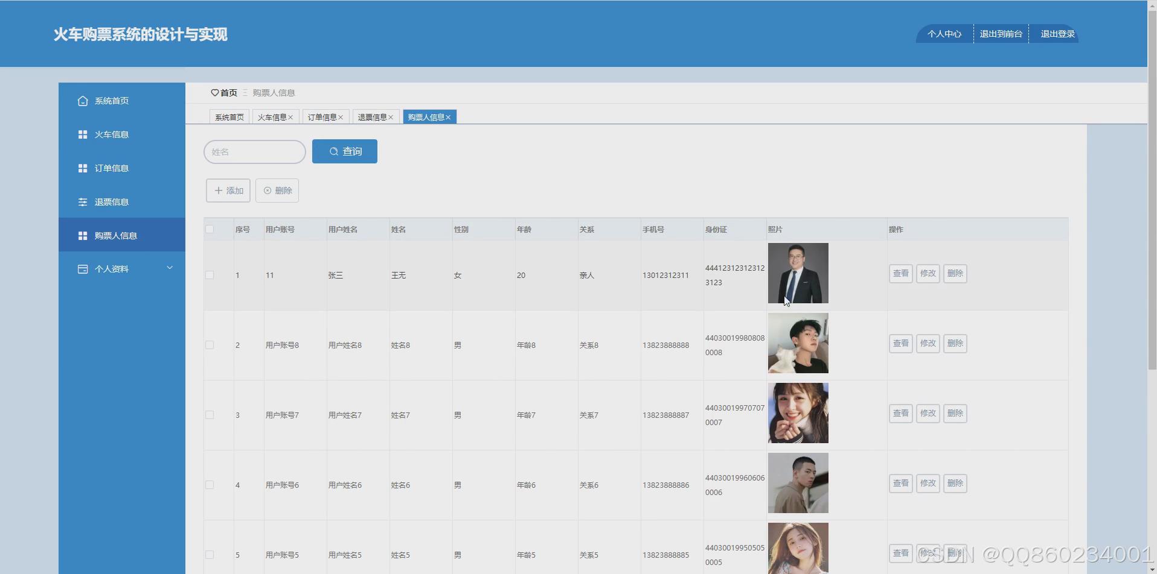Screen dimensions: 1157x574
Task: Click 个人中心 in the top bar
Action: (944, 34)
